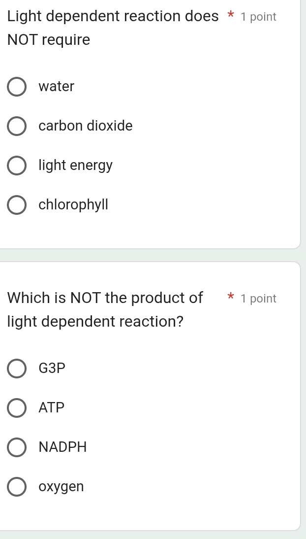Click the red asterisk on question one

pyautogui.click(x=229, y=16)
